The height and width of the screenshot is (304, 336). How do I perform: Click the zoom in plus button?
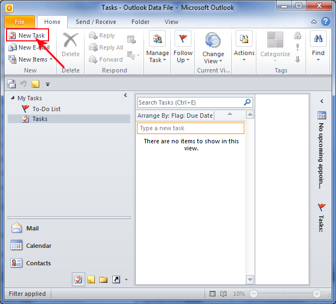(x=317, y=294)
